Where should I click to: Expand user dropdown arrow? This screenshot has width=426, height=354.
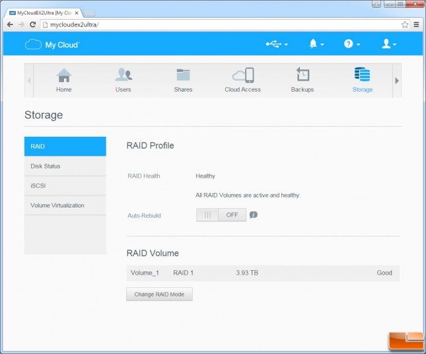click(394, 44)
